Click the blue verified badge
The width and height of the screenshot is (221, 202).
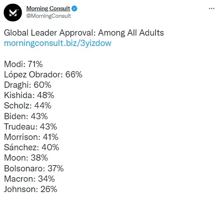[74, 9]
